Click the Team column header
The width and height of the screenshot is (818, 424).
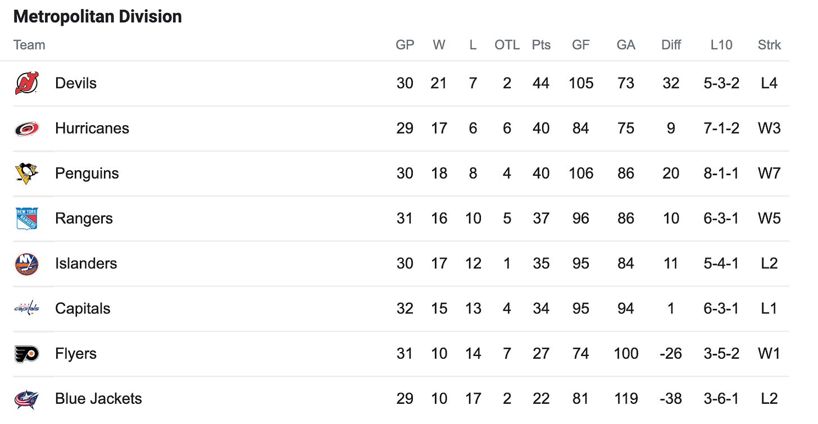pos(29,45)
